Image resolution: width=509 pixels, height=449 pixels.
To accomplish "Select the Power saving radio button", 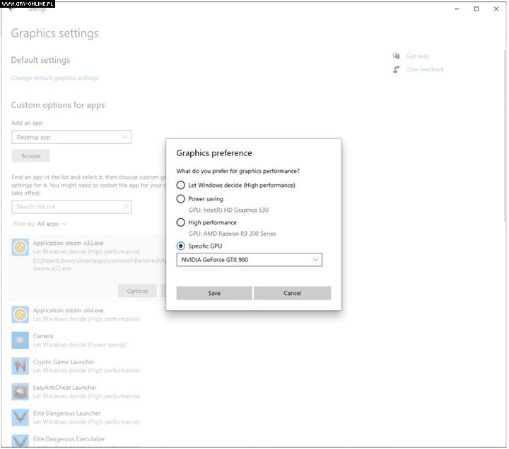I will tap(181, 199).
